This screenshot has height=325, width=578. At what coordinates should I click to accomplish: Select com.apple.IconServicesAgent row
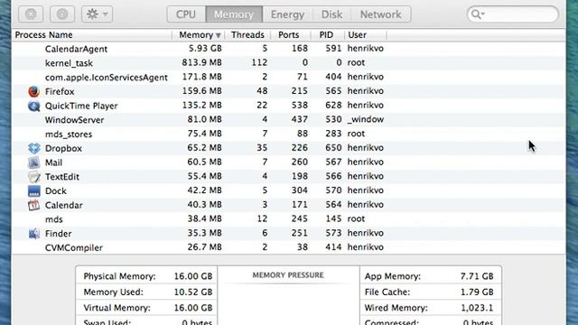[x=289, y=78]
